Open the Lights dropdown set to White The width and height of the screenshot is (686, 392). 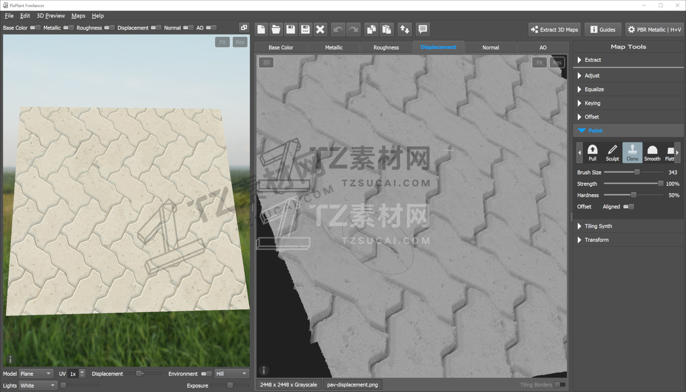click(38, 386)
